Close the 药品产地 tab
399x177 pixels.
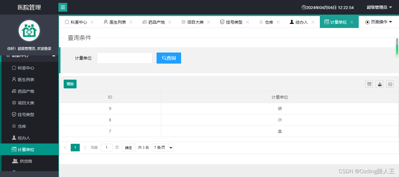point(170,22)
